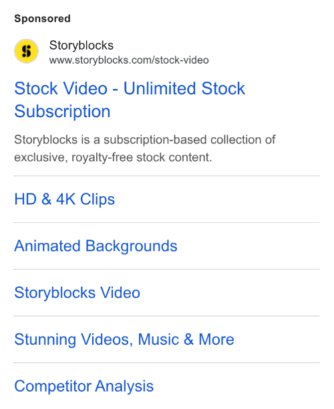Screen dimensions: 334x409
Task: Click 'Music & More' in the fourth sitelink
Action: pyautogui.click(x=186, y=339)
